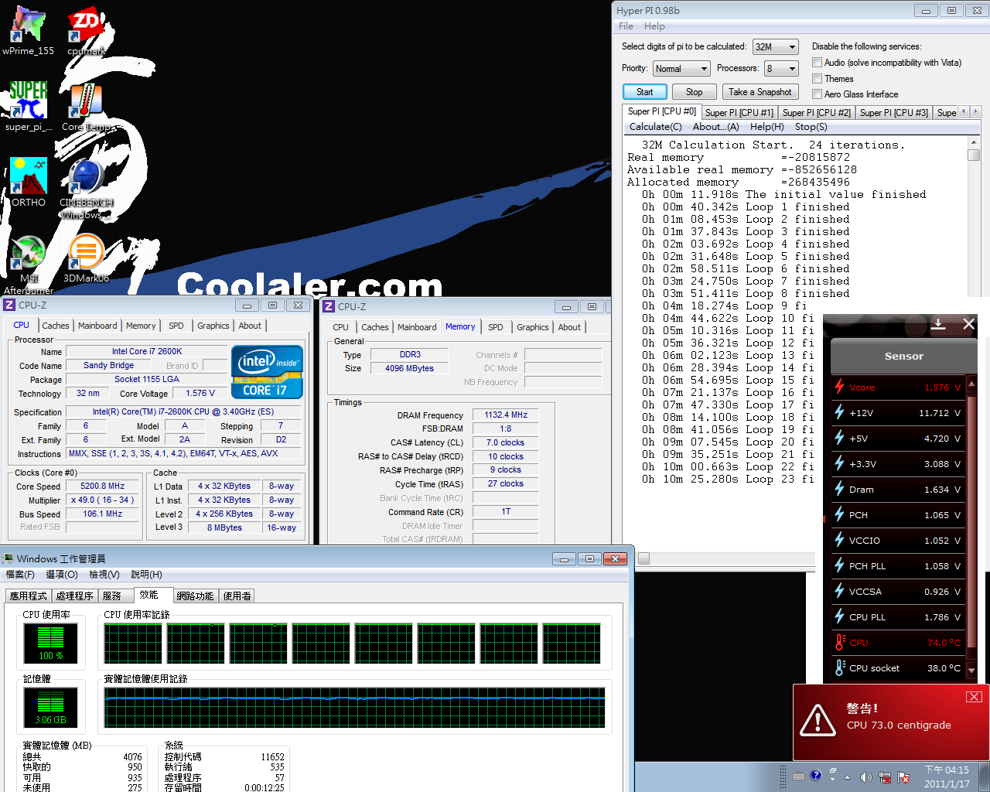Screen dimensions: 990x792
Task: Check the Aero Glass Interface option
Action: (x=817, y=94)
